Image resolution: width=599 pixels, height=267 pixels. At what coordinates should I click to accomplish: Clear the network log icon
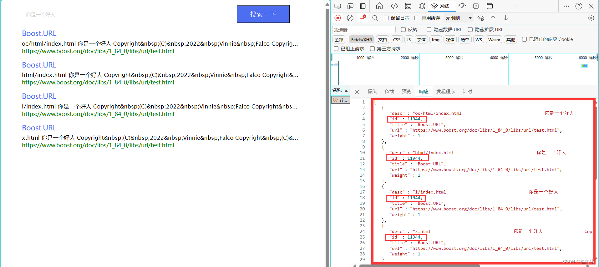pos(350,18)
